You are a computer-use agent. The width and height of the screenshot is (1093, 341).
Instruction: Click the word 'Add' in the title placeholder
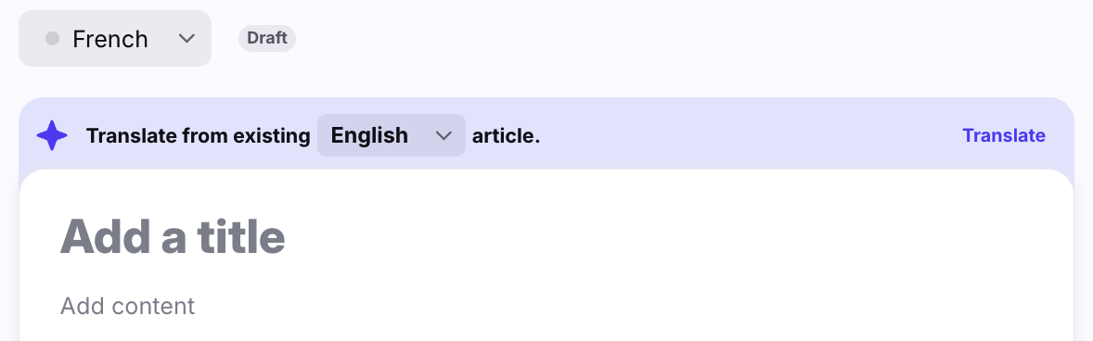tap(105, 236)
